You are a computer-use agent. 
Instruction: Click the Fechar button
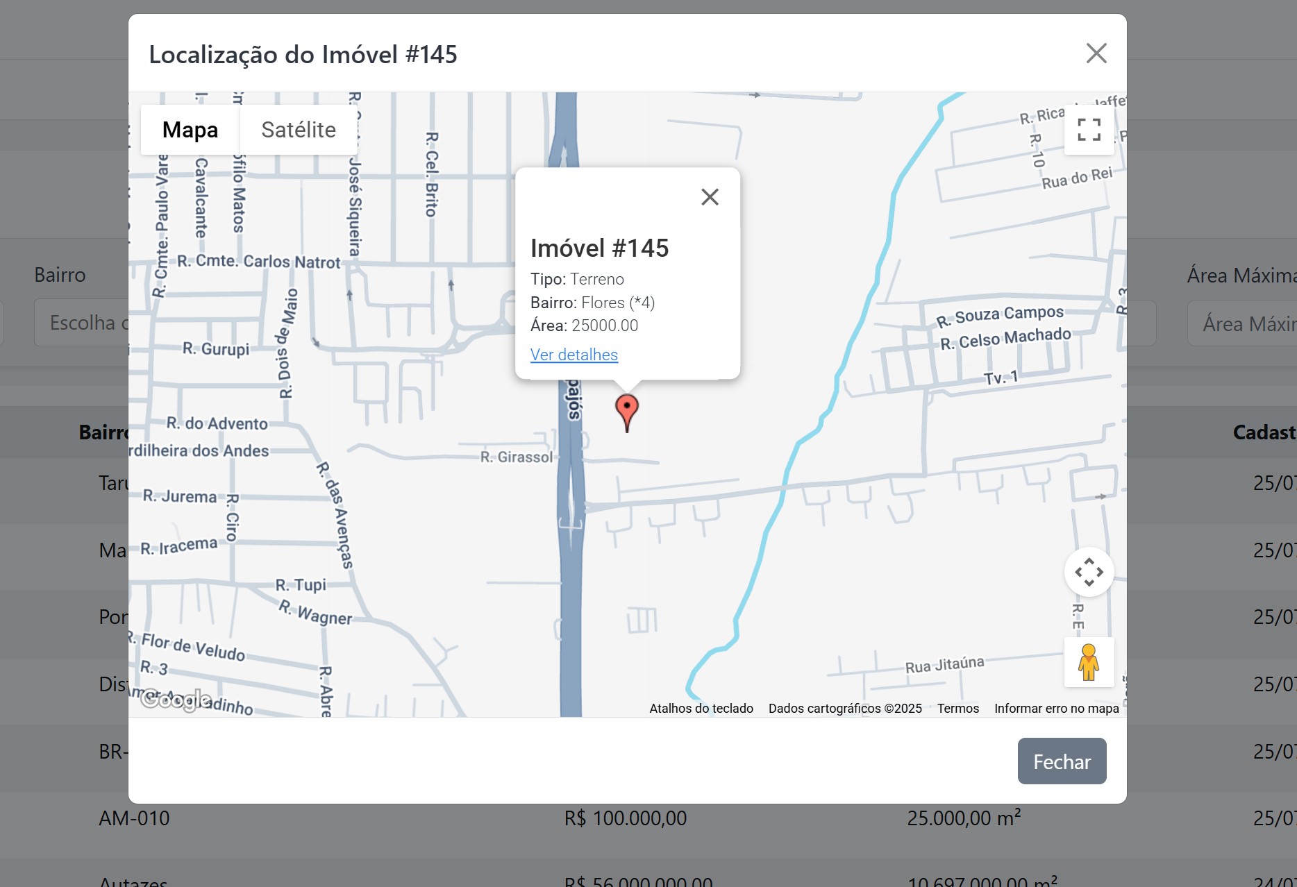pyautogui.click(x=1062, y=761)
